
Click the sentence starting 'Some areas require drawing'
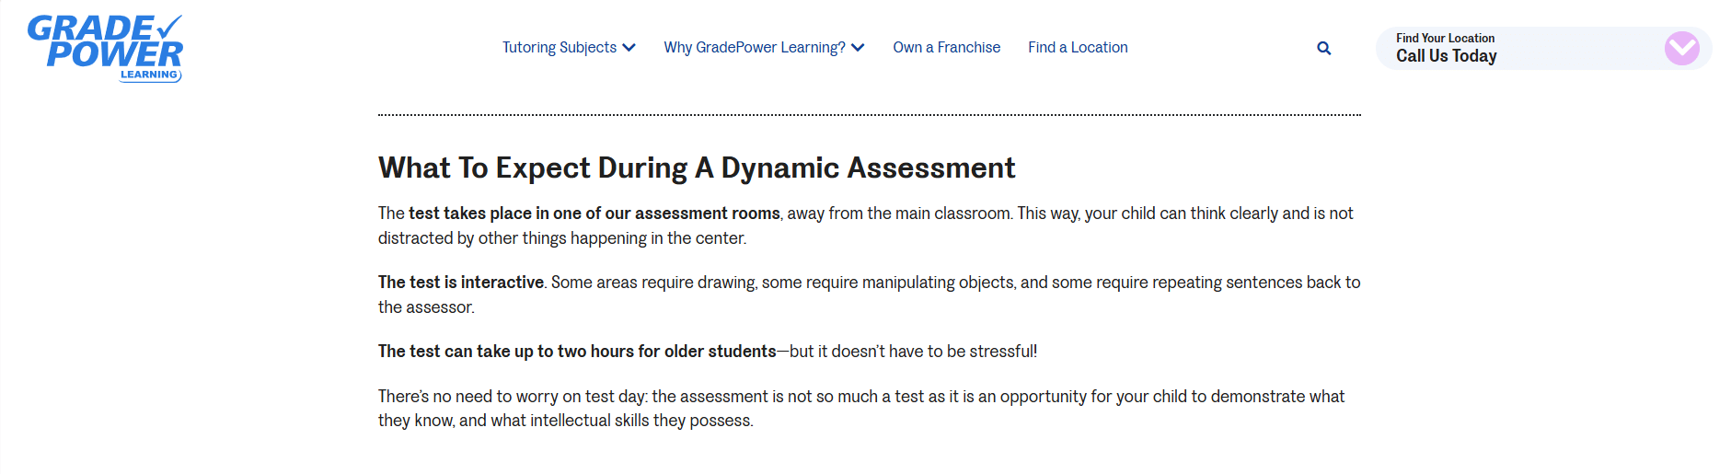pos(954,283)
